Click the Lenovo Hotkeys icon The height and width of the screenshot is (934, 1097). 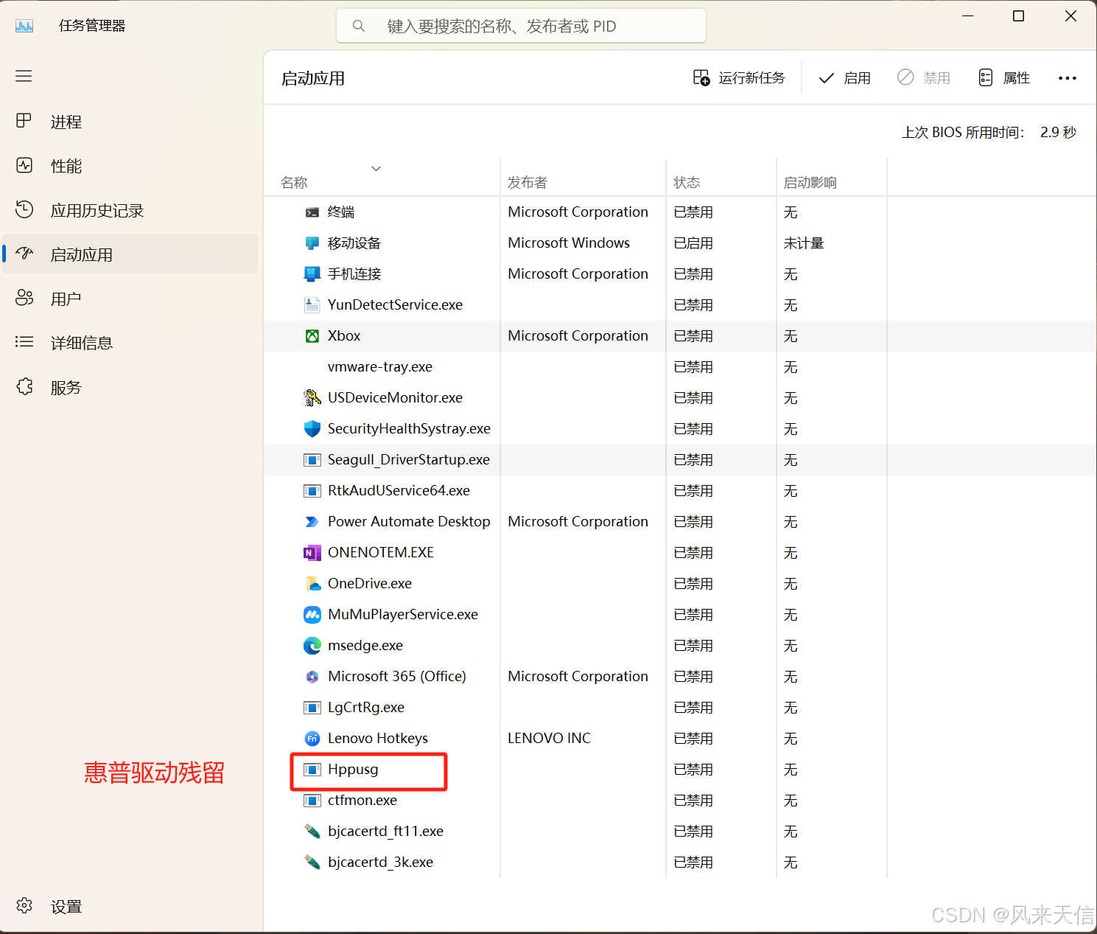pos(312,739)
